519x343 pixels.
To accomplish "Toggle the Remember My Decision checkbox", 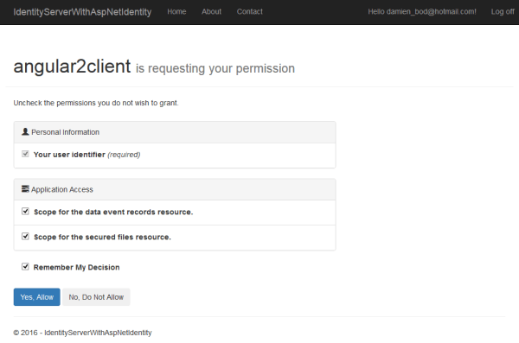I will pos(25,266).
